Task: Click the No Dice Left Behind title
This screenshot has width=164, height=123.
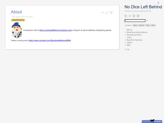Action: tap(143, 7)
